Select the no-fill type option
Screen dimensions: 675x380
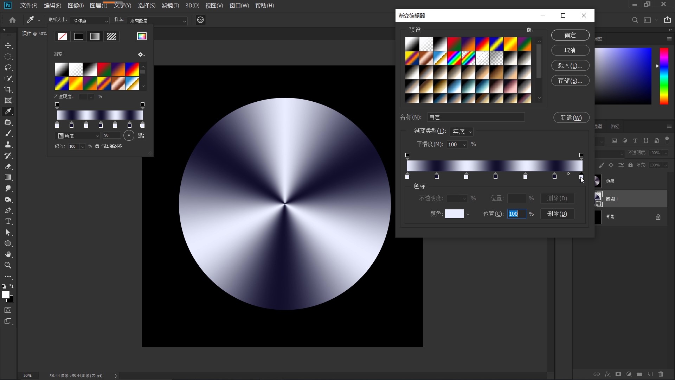[63, 37]
